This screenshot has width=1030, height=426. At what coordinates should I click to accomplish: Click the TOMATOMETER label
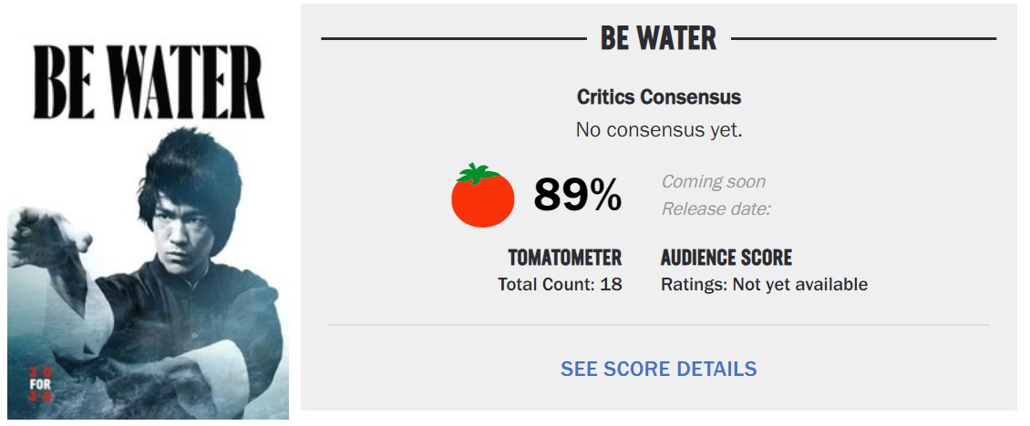(565, 258)
